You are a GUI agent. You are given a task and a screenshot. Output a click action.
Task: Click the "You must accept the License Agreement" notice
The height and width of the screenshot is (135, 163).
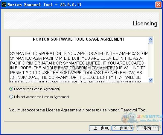point(78,110)
